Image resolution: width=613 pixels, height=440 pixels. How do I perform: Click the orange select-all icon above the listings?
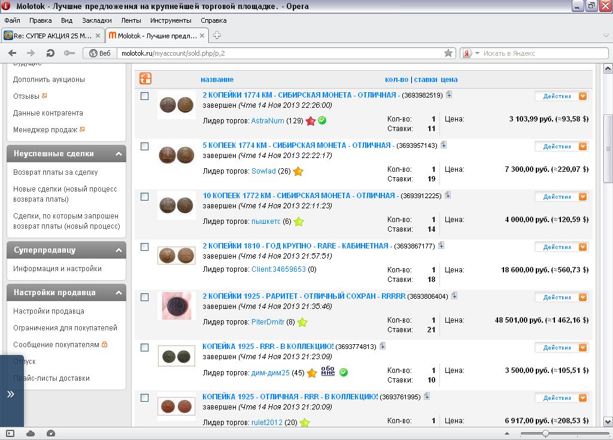point(145,78)
